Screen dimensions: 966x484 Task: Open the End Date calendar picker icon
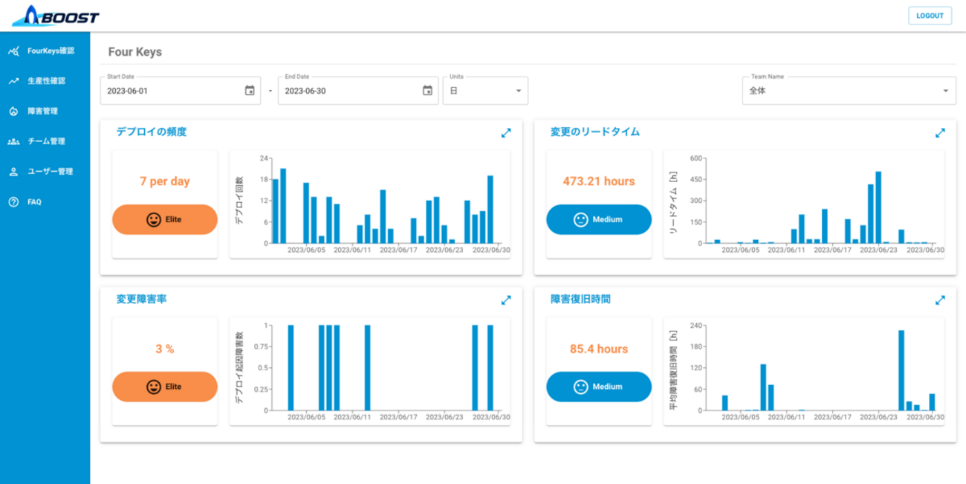point(427,91)
